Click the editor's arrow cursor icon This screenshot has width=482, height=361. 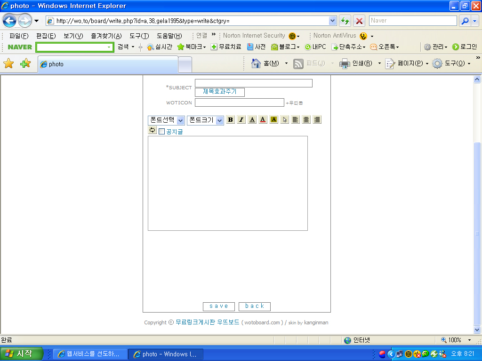(x=284, y=120)
